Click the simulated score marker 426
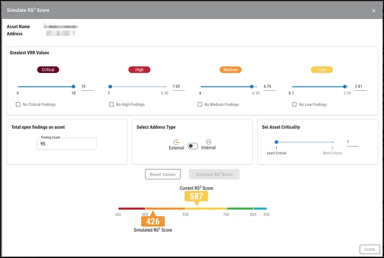The width and height of the screenshot is (384, 258). tap(153, 221)
